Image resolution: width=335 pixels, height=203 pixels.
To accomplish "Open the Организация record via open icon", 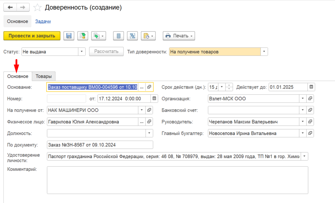I will [310, 99].
